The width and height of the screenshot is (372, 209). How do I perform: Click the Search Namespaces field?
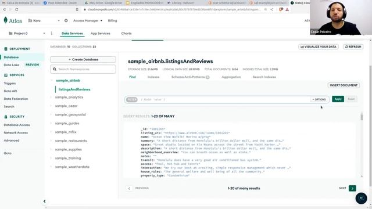click(x=83, y=69)
